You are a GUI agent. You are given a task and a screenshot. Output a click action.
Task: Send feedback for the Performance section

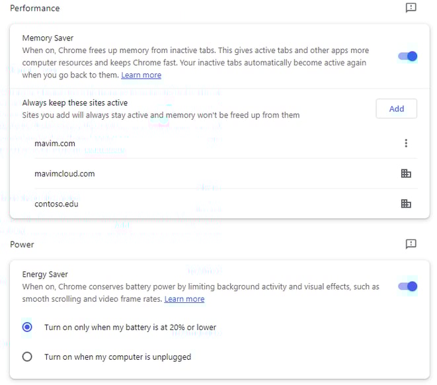click(x=411, y=8)
